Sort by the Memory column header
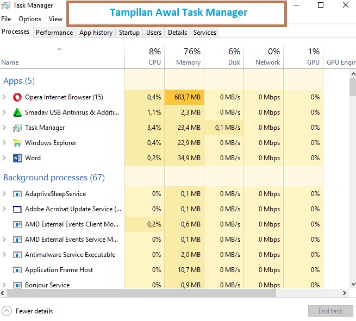 (184, 58)
